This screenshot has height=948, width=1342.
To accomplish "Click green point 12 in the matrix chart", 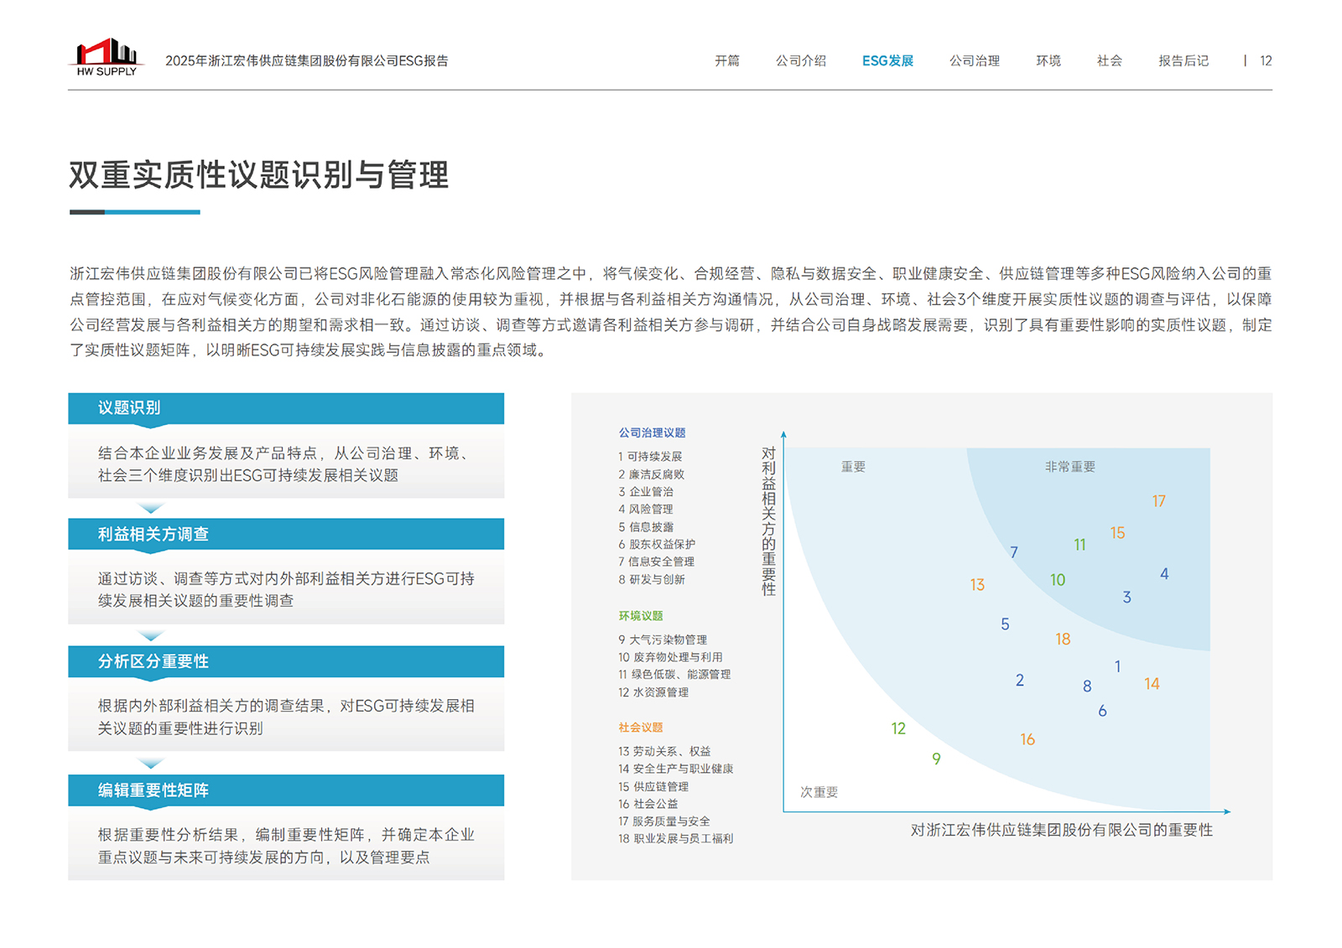I will (x=898, y=728).
